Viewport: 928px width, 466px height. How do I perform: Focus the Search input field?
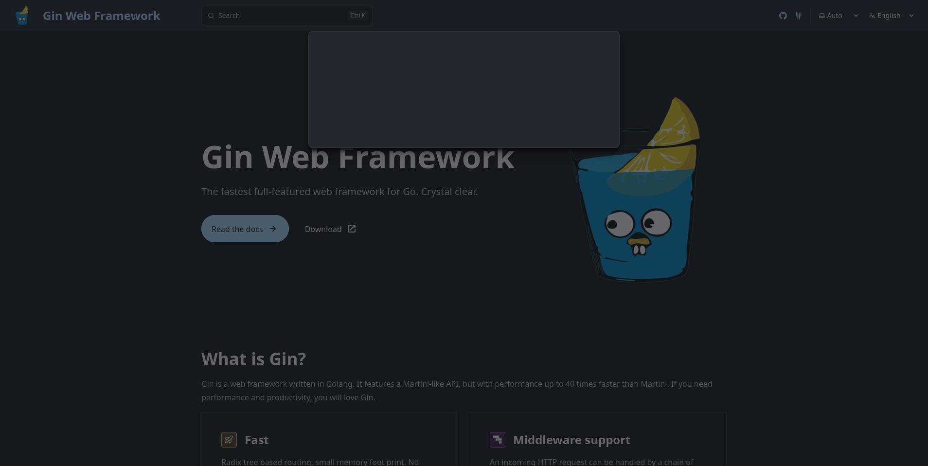[x=287, y=16]
